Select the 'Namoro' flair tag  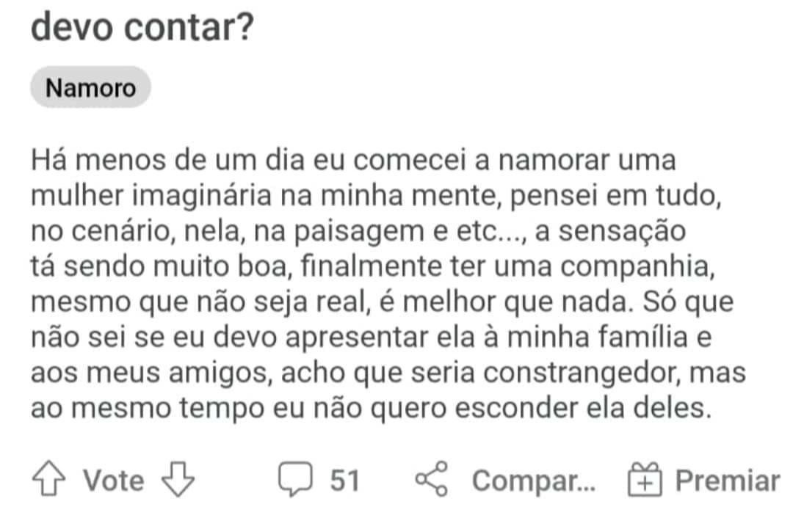(90, 87)
